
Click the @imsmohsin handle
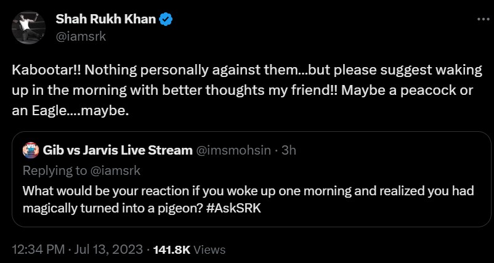(x=233, y=150)
